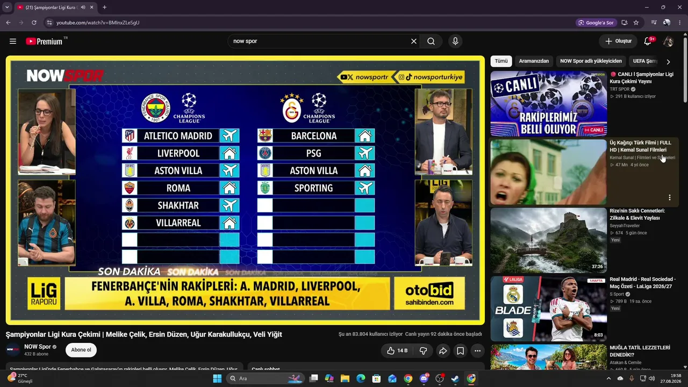
Task: Toggle the Abone ol subscribe button
Action: tap(81, 350)
